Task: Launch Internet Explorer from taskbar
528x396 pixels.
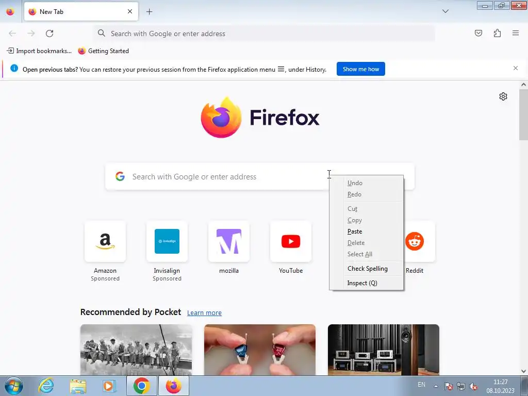Action: (x=46, y=386)
